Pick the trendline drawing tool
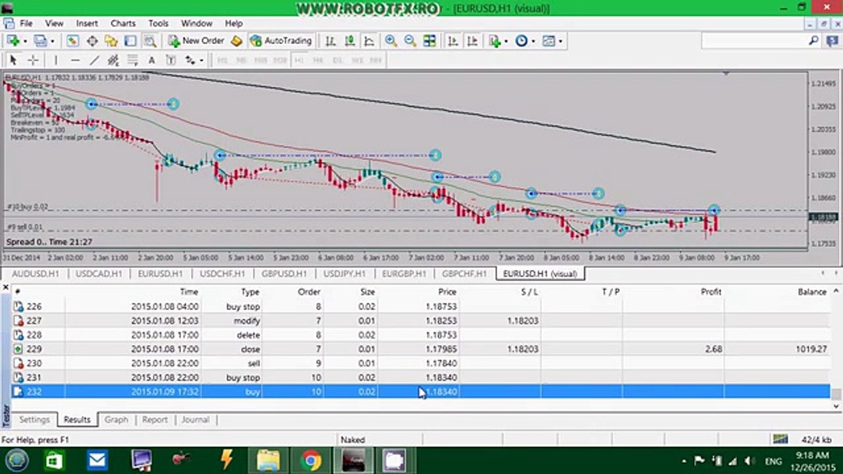The height and width of the screenshot is (474, 843). point(94,60)
